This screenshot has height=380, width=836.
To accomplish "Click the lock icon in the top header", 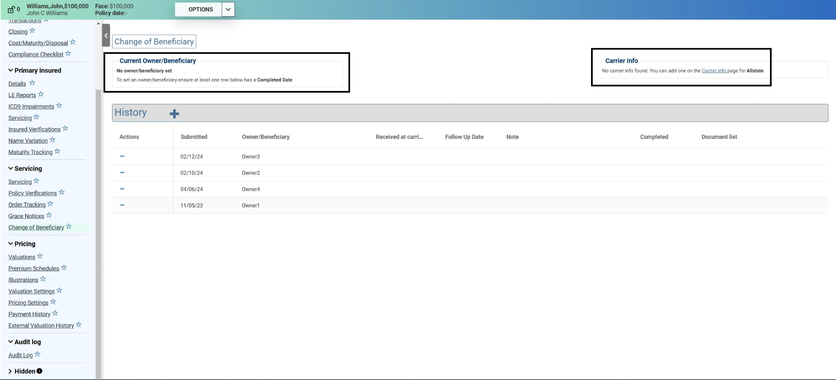I will [x=11, y=10].
